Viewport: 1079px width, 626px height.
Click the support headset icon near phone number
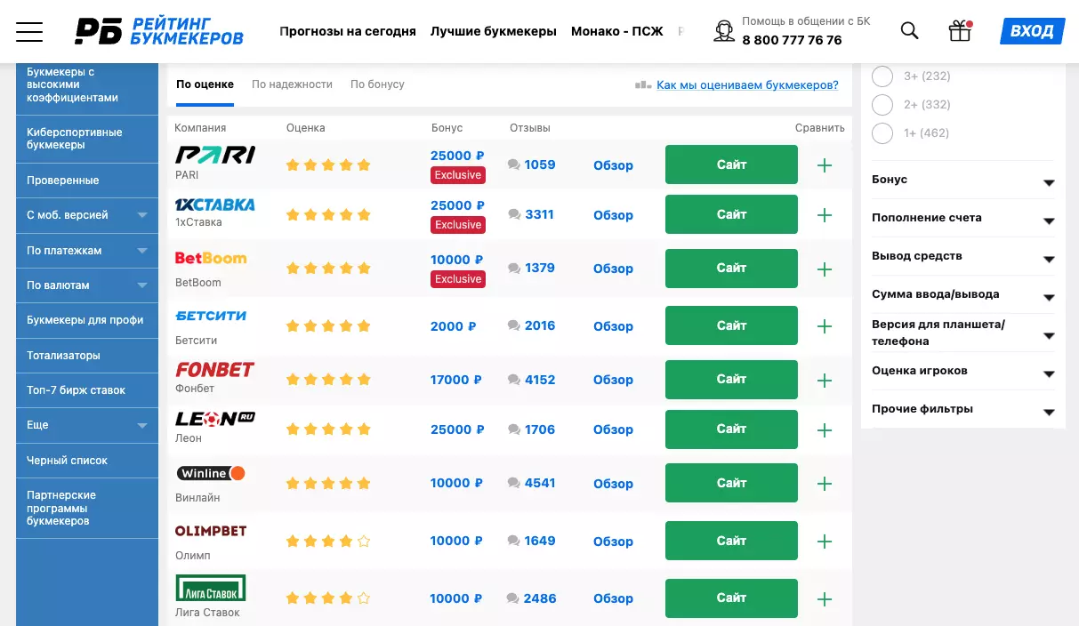click(x=723, y=30)
